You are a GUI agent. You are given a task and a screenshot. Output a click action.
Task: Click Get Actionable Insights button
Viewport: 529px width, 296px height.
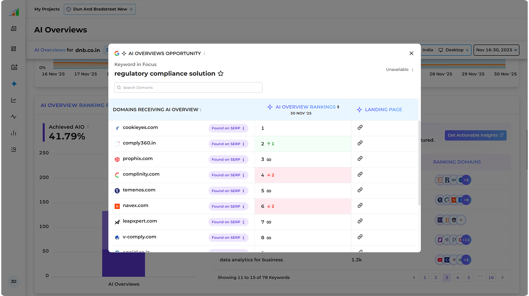click(475, 135)
